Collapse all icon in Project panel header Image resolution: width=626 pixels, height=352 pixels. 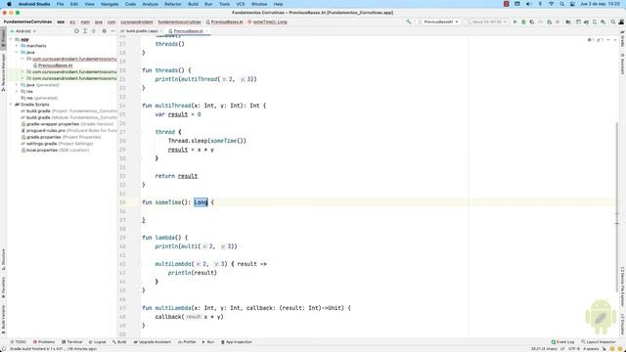pos(94,31)
